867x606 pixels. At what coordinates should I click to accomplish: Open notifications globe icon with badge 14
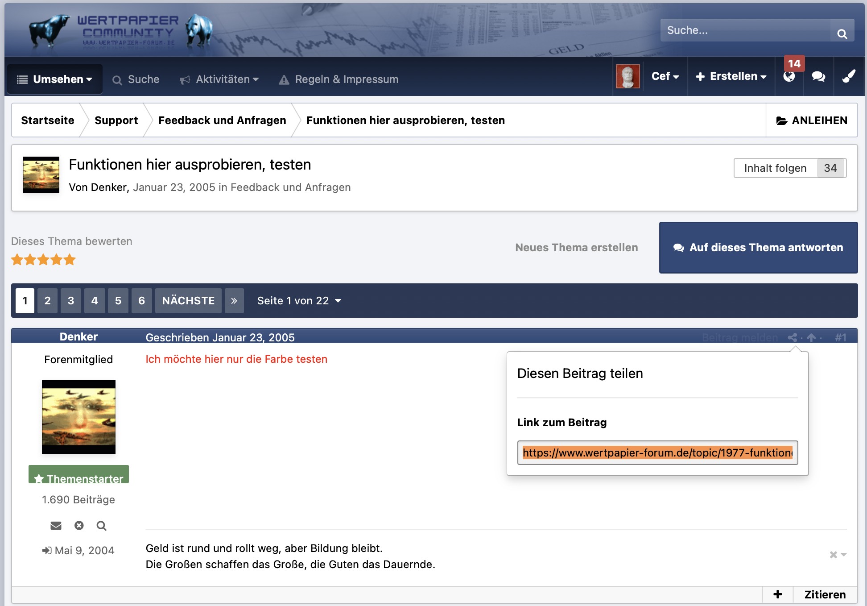pos(789,76)
